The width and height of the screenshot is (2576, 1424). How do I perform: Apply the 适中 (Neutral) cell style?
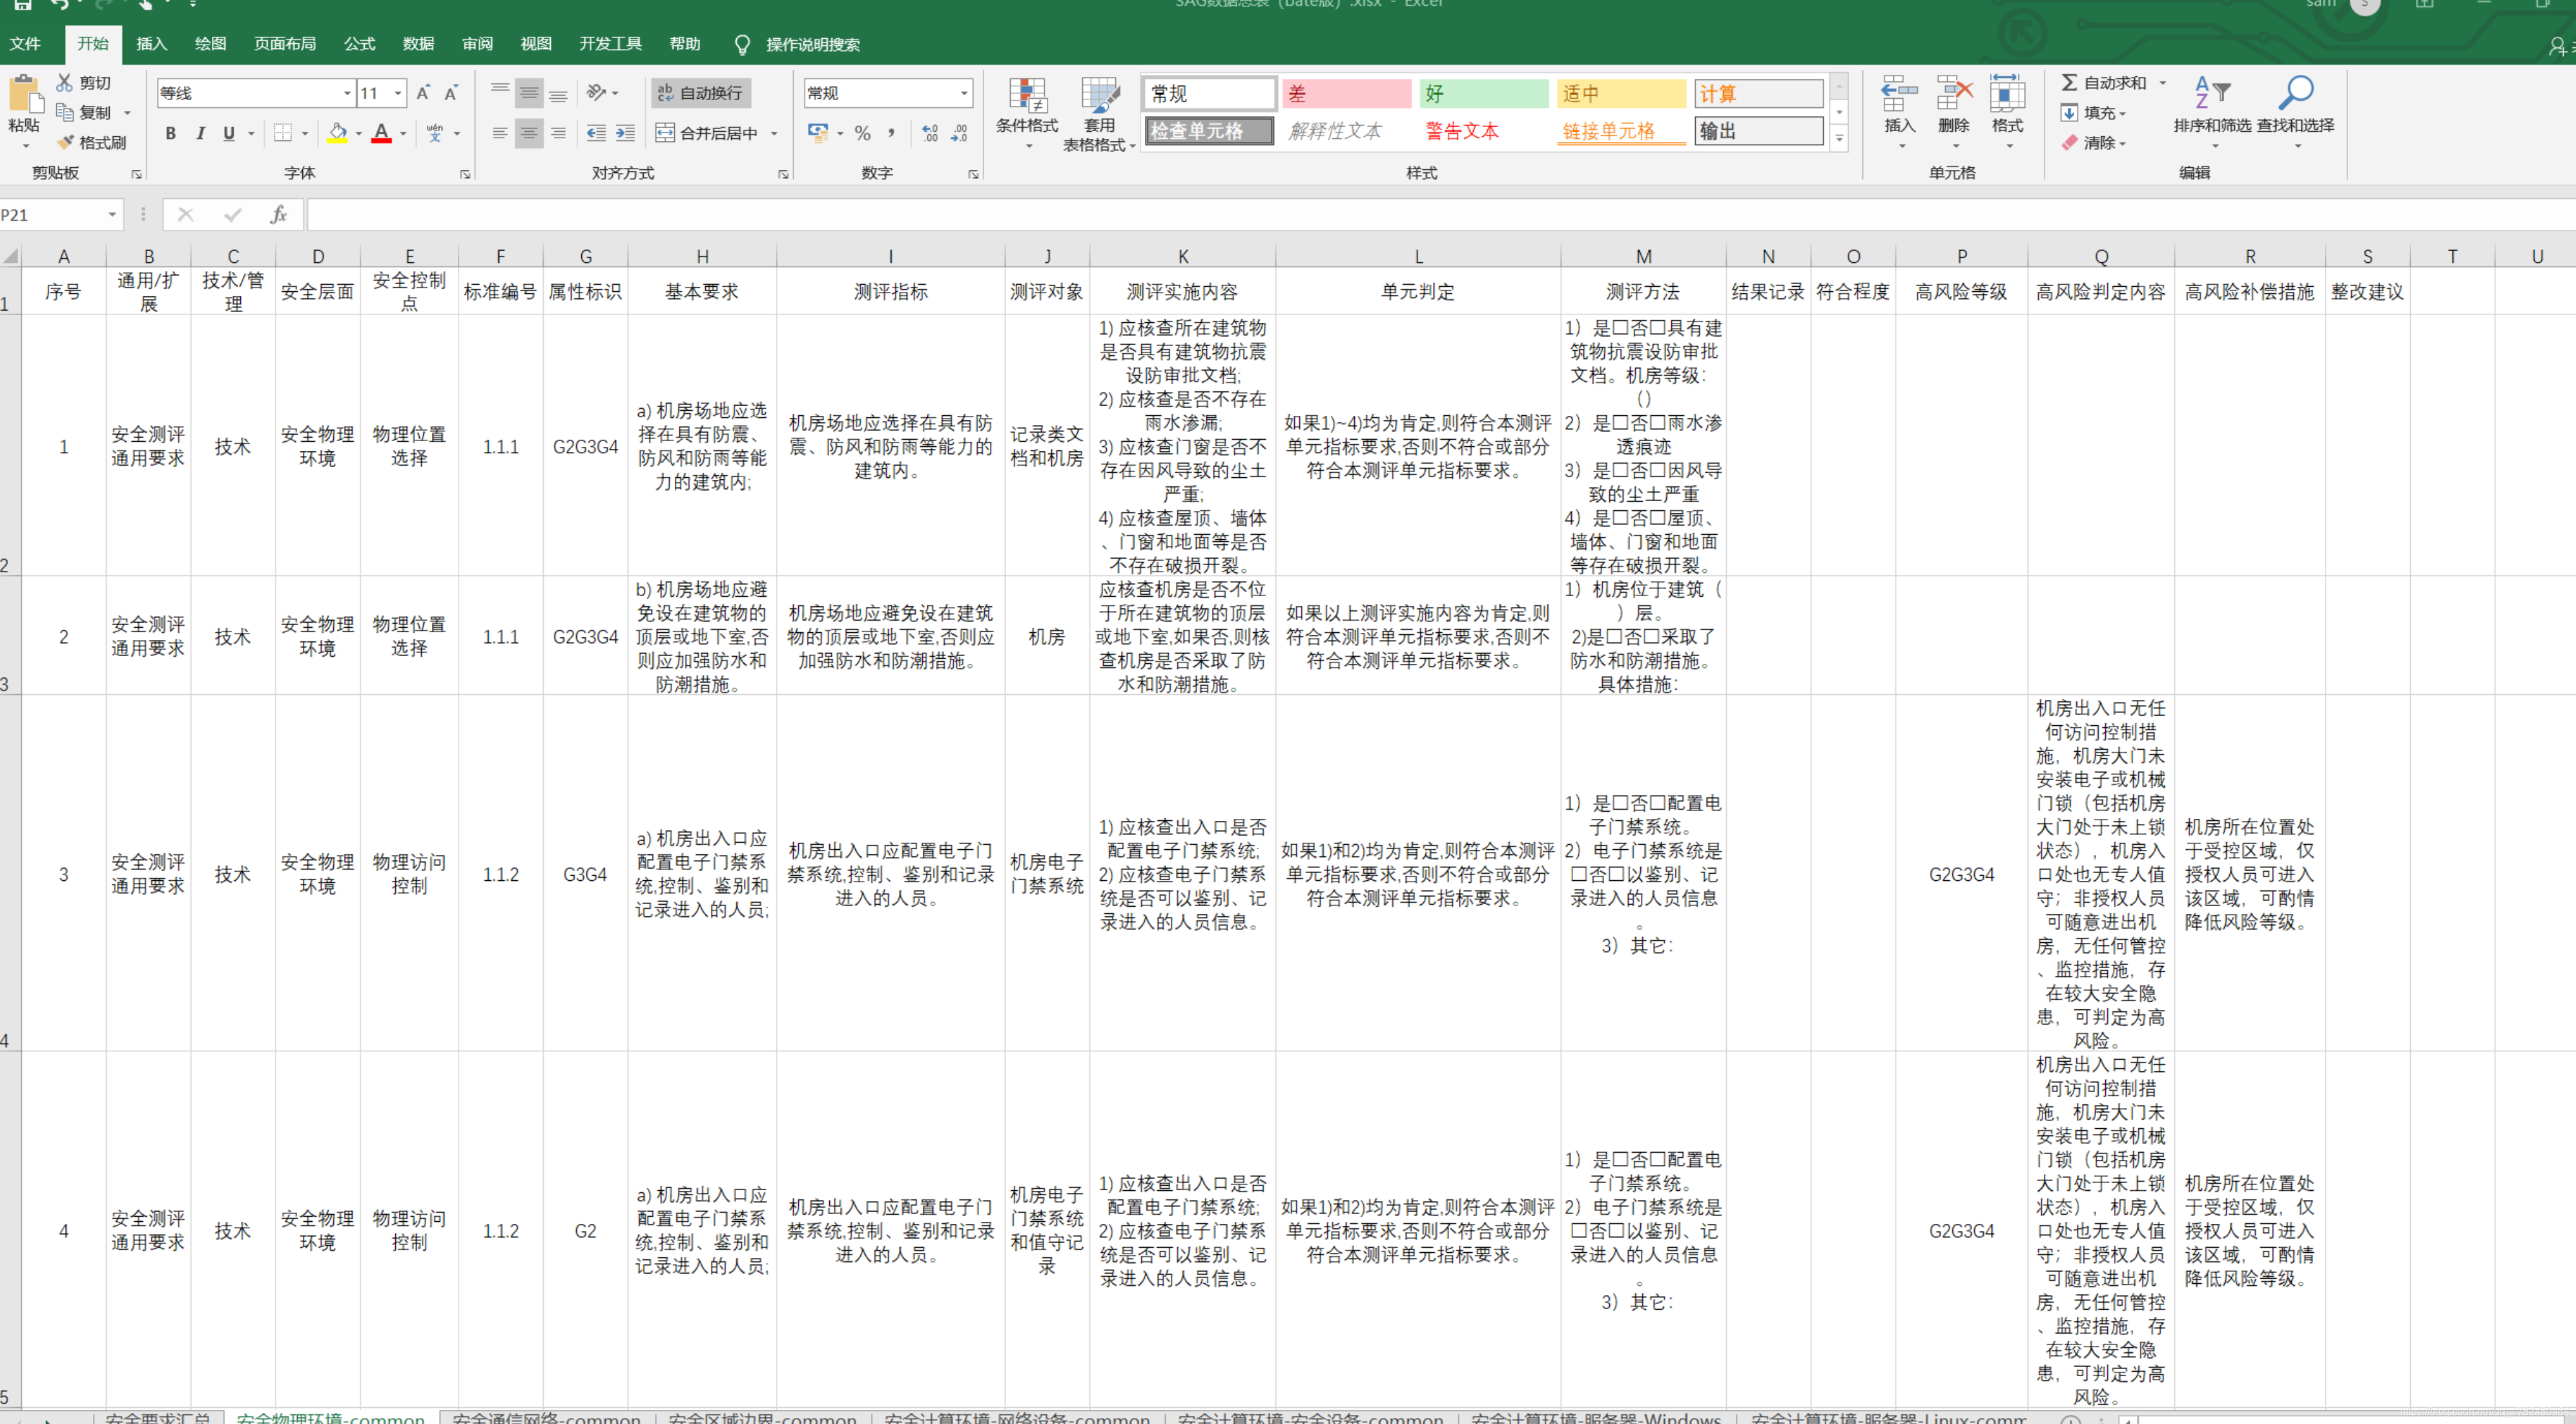[x=1621, y=93]
